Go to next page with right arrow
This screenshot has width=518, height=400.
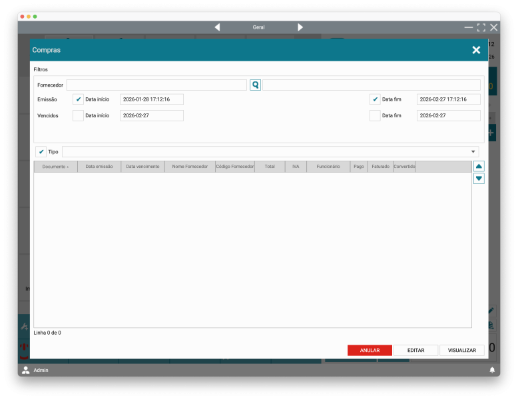tap(300, 27)
